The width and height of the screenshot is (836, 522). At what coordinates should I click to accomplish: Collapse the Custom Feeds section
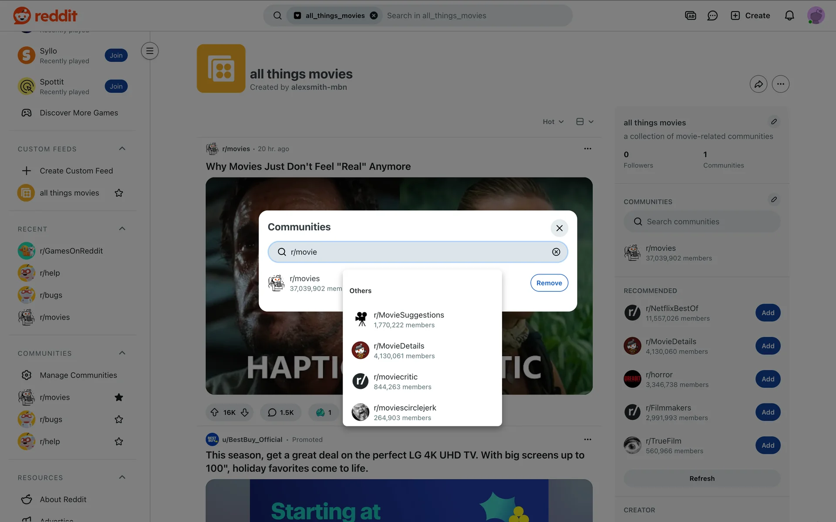coord(122,149)
